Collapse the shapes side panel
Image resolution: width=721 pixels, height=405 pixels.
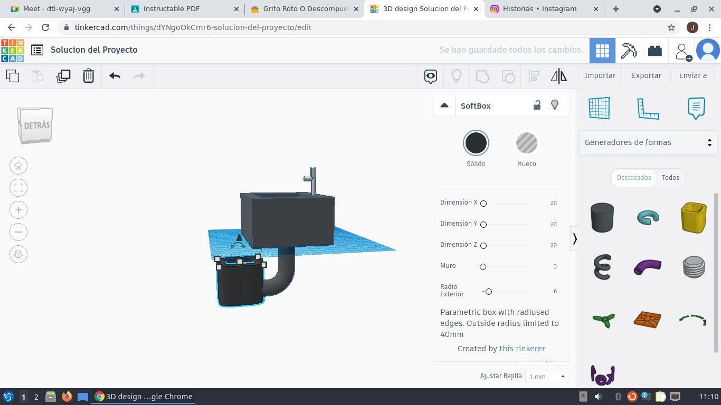[575, 239]
